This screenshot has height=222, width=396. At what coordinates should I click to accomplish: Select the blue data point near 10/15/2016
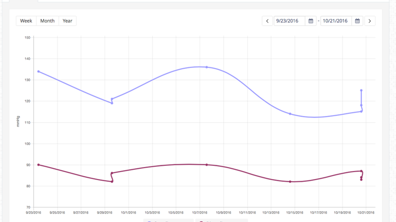click(x=290, y=114)
